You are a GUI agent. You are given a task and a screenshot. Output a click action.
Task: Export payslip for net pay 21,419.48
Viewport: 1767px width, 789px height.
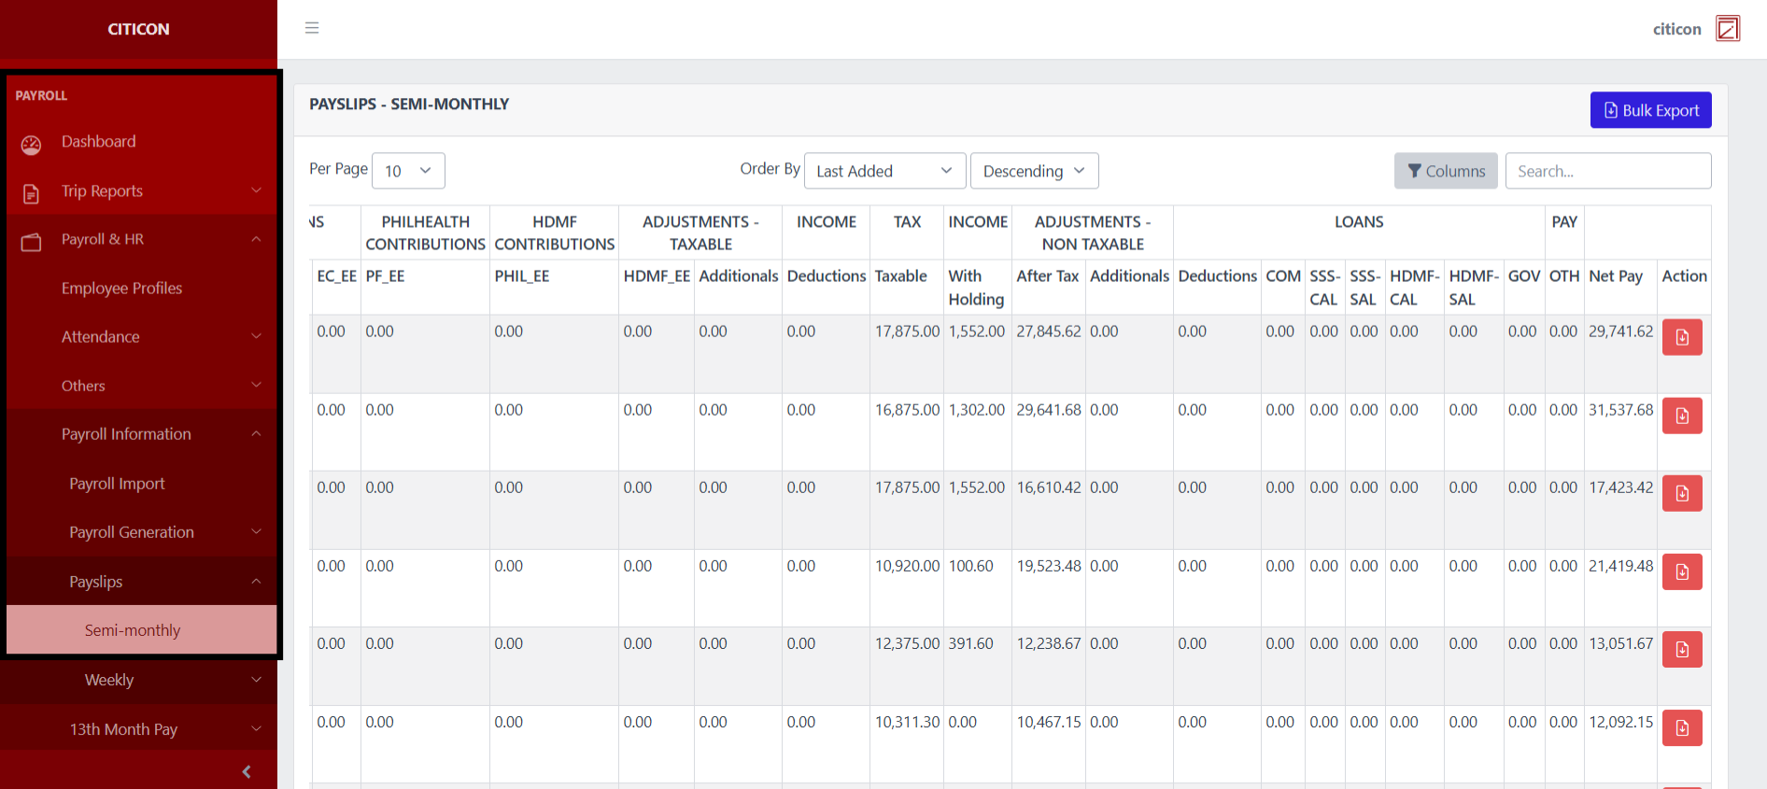1682,571
